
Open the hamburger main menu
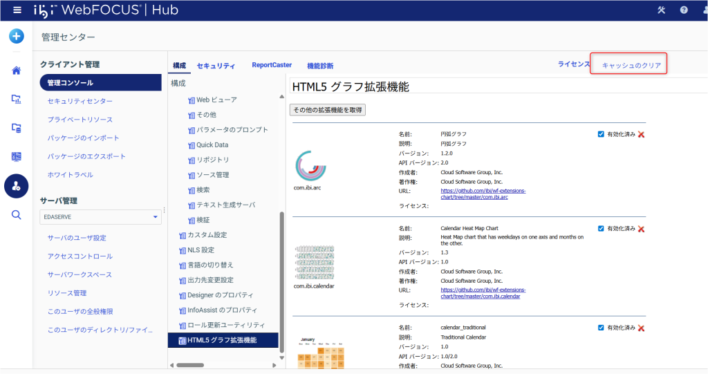coord(17,10)
